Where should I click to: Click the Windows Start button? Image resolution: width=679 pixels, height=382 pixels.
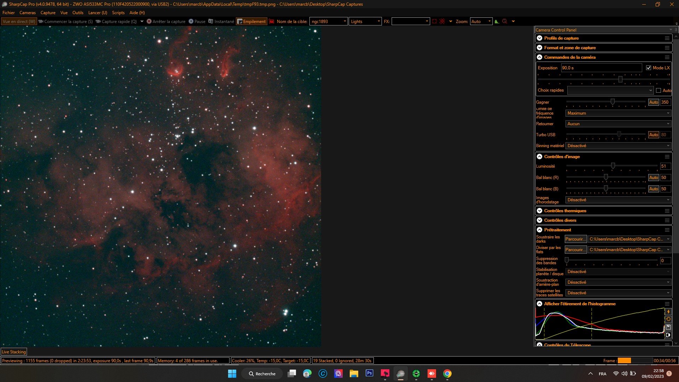(232, 374)
